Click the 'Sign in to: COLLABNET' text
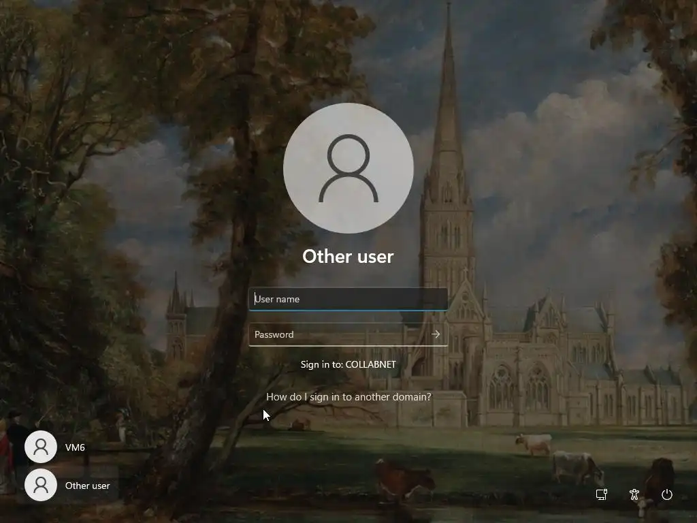Viewport: 697px width, 523px height. 348,364
